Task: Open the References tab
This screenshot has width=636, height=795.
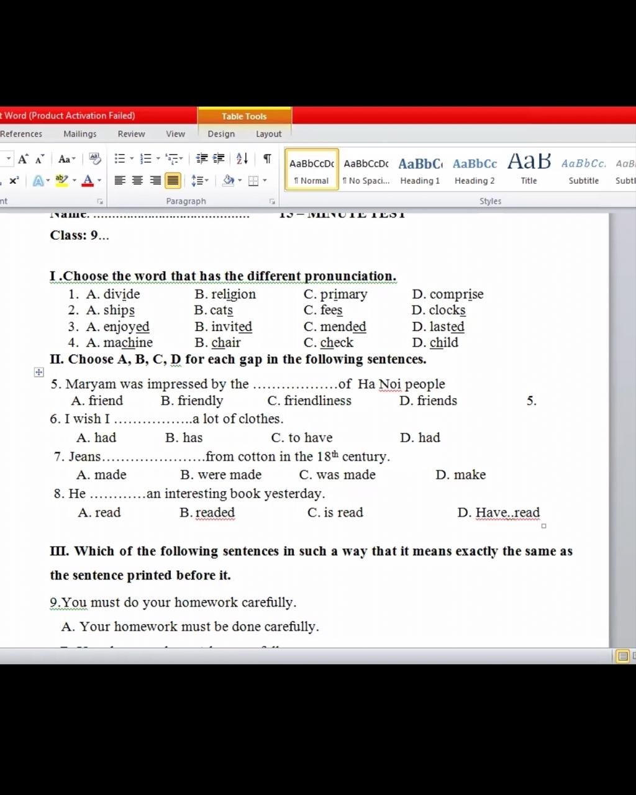Action: [21, 134]
